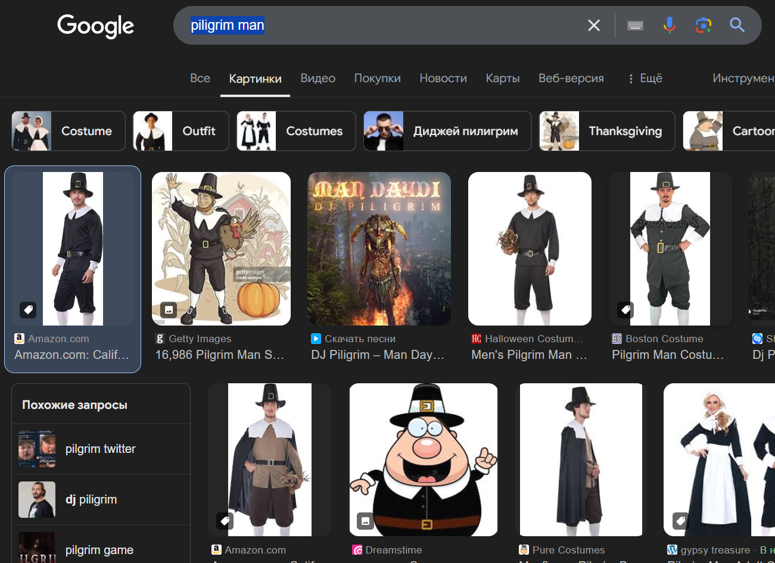Switch to the Покупки tab
This screenshot has width=775, height=563.
(x=377, y=78)
